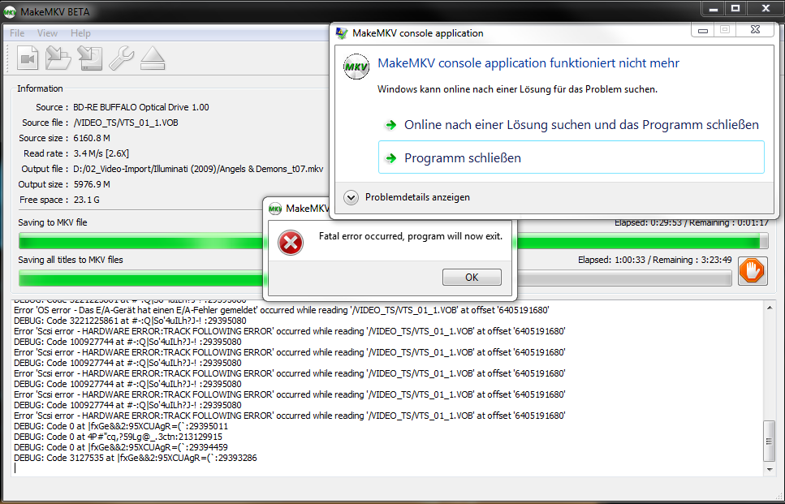Minimize the MakeMKV BETA main window
This screenshot has height=504, width=785.
click(714, 8)
